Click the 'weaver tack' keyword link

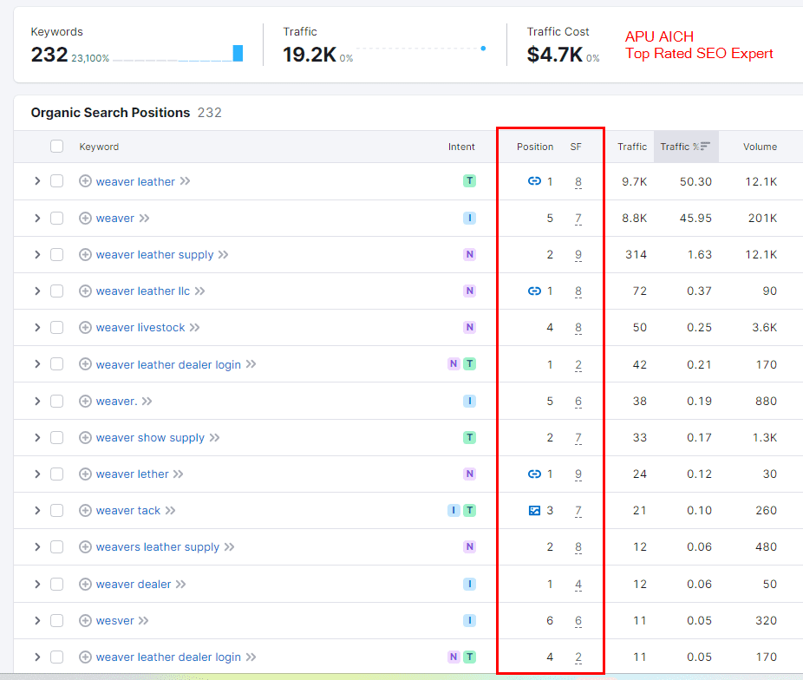128,511
